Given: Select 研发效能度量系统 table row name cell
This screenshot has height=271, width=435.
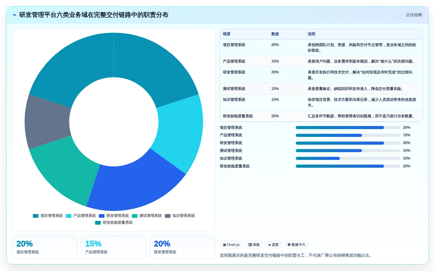Looking at the screenshot, I should click(238, 116).
